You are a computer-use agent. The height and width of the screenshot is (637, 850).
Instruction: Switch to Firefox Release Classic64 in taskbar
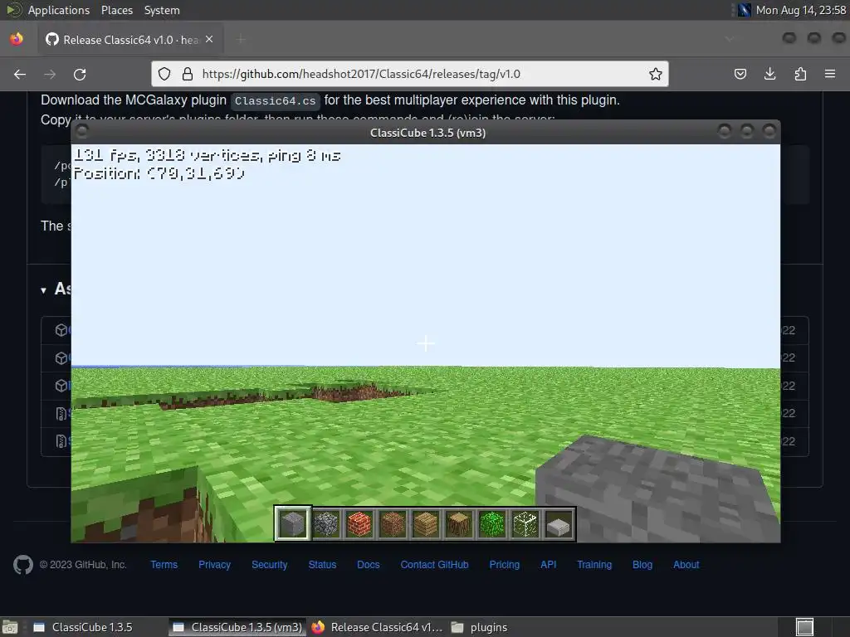point(377,627)
